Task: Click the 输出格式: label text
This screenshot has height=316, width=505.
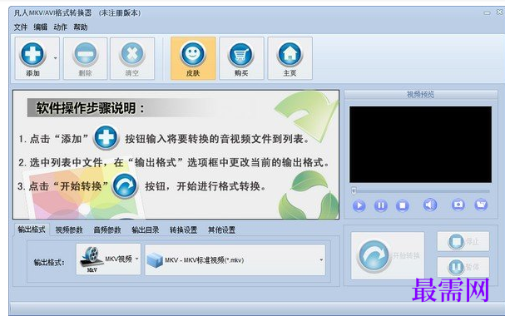Action: [49, 262]
